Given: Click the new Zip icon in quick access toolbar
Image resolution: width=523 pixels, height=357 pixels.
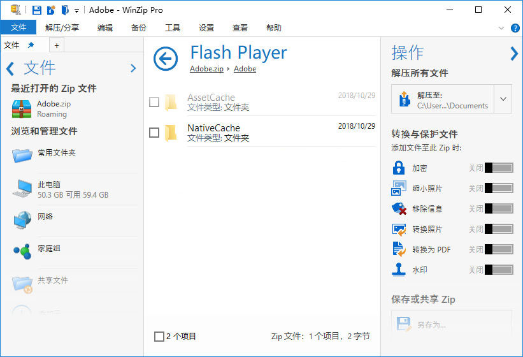Looking at the screenshot, I should coord(51,10).
